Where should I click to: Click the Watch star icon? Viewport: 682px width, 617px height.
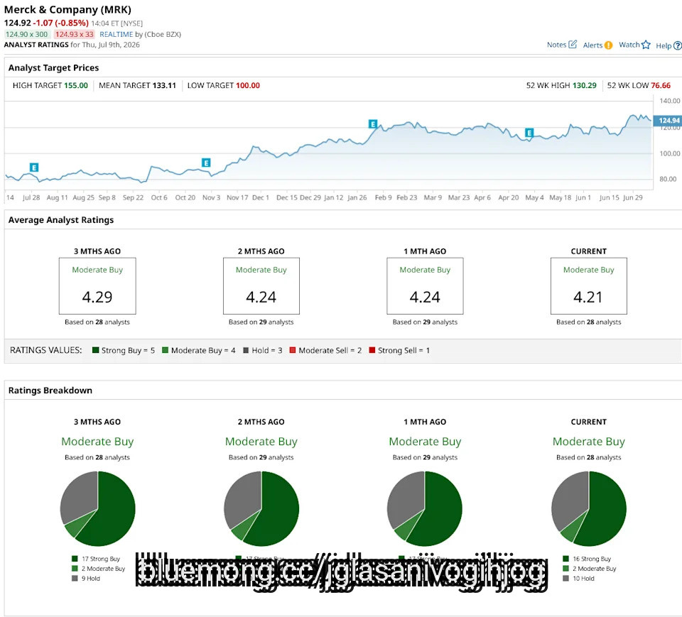point(646,45)
